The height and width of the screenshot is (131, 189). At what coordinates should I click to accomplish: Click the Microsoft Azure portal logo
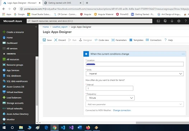click(x=13, y=21)
